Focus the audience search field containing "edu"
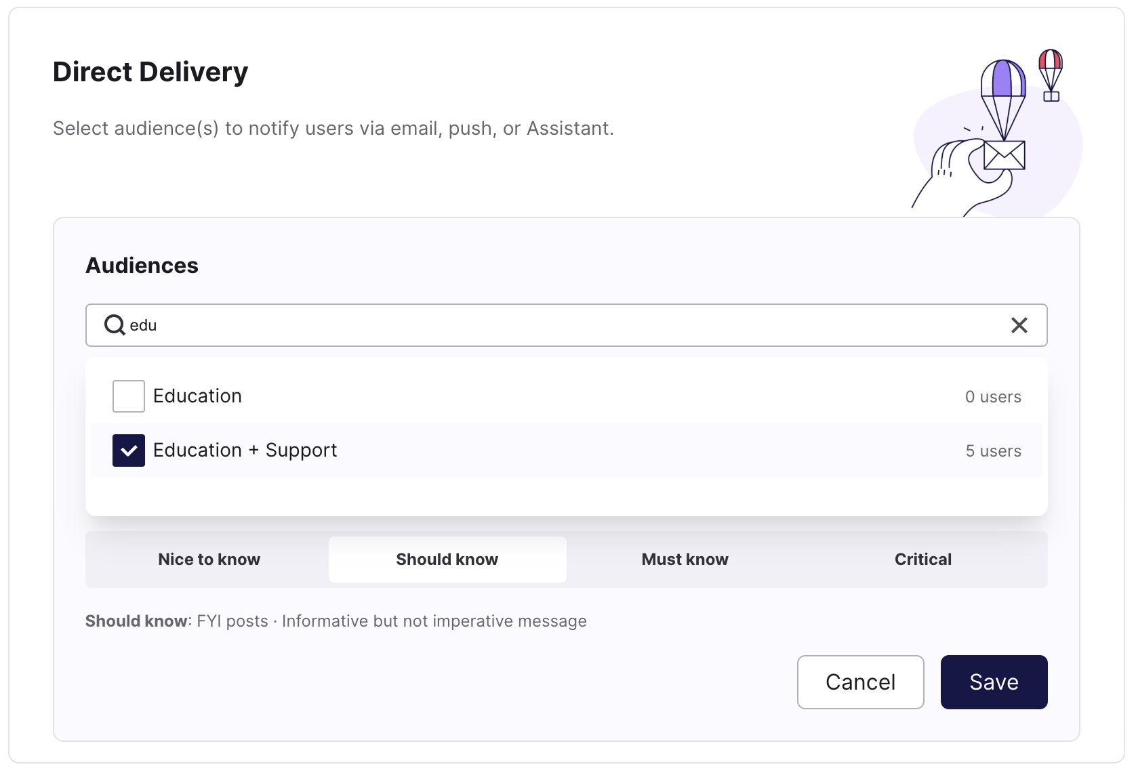 [x=542, y=325]
